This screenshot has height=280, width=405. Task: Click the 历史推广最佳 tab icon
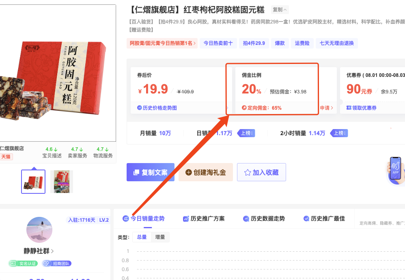click(306, 218)
